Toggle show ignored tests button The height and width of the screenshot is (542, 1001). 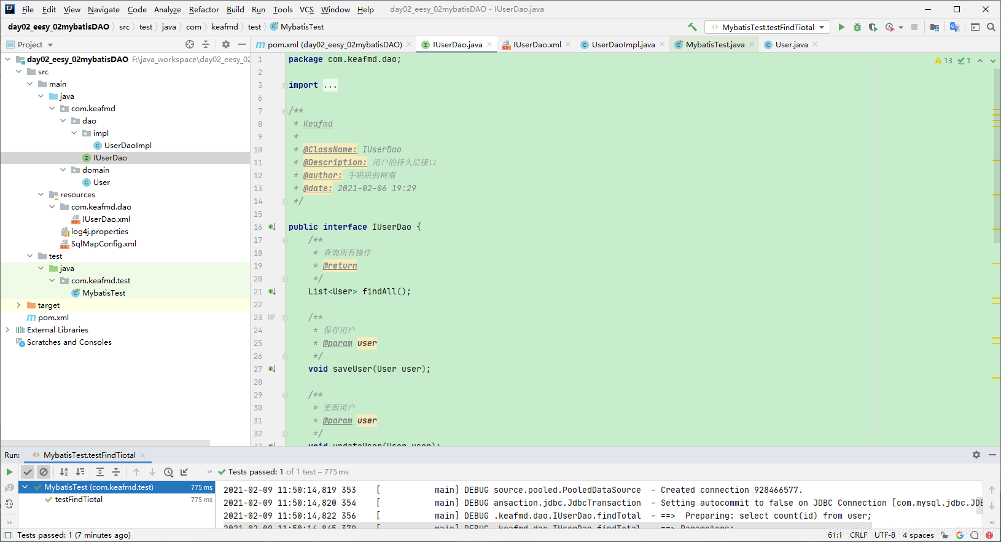point(44,472)
